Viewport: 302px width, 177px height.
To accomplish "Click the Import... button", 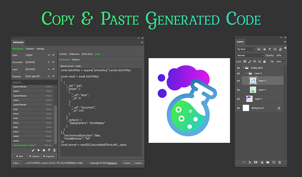I will tap(127, 163).
